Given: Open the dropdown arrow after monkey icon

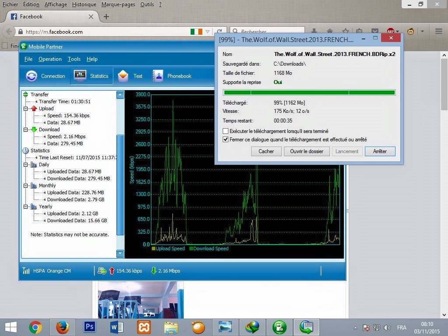Looking at the screenshot, I should click(x=422, y=31).
